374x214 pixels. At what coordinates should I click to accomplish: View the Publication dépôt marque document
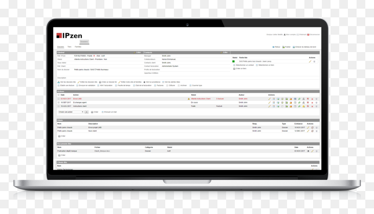[x=308, y=151]
